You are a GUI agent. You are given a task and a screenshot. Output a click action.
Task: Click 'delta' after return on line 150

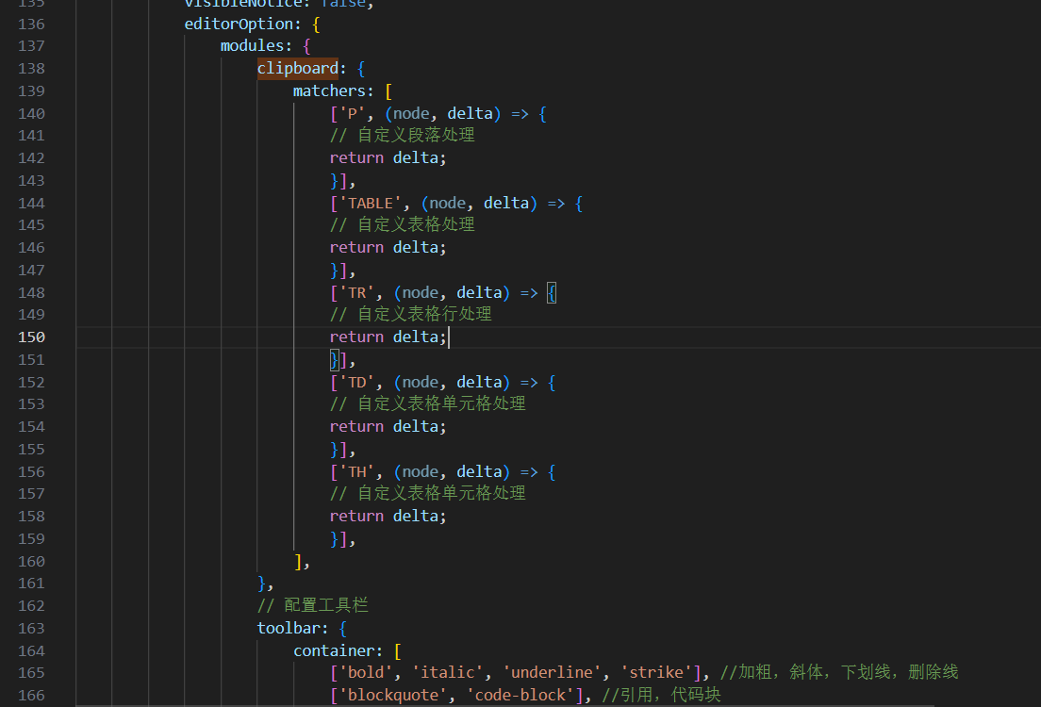tap(415, 337)
